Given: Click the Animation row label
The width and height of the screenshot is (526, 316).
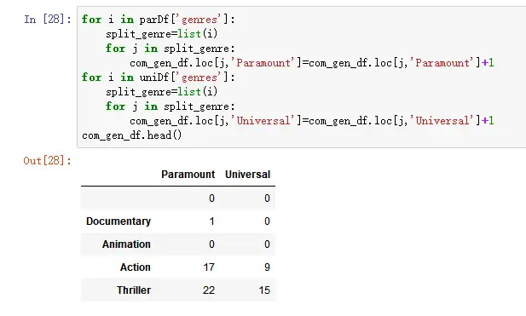Looking at the screenshot, I should click(x=126, y=244).
